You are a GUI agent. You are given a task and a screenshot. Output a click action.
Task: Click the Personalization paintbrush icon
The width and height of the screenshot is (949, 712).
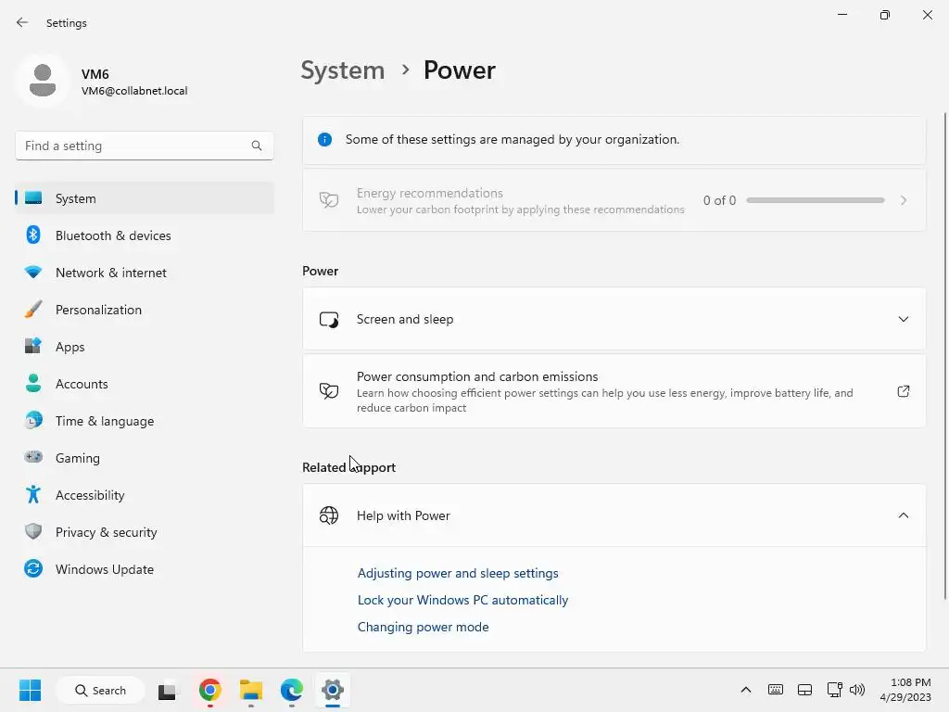click(33, 309)
